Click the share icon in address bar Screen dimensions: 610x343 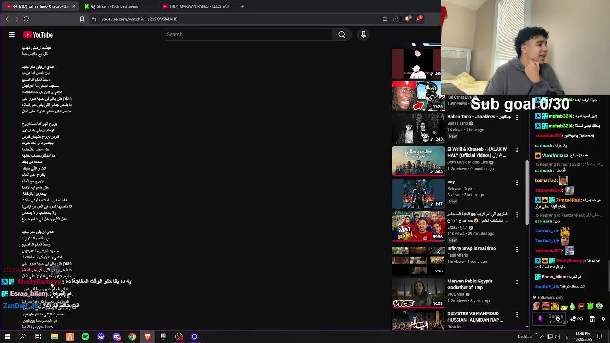[396, 19]
